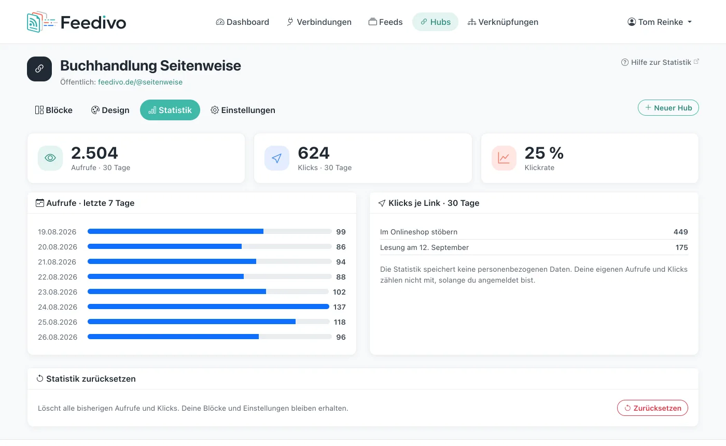Image resolution: width=726 pixels, height=446 pixels.
Task: Expand the Tom Reinke user menu
Action: click(x=660, y=22)
